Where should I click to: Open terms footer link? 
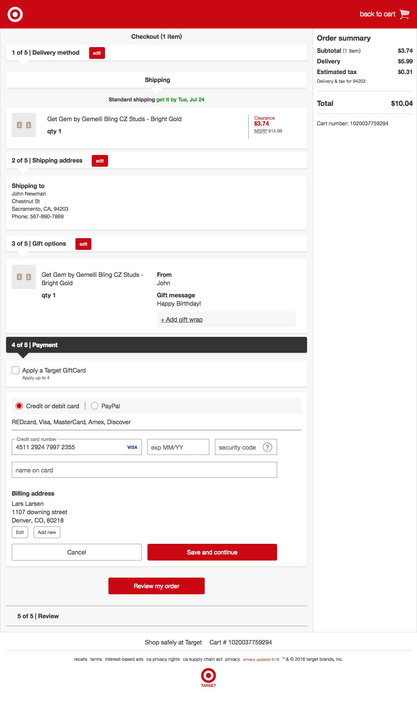coord(96,659)
